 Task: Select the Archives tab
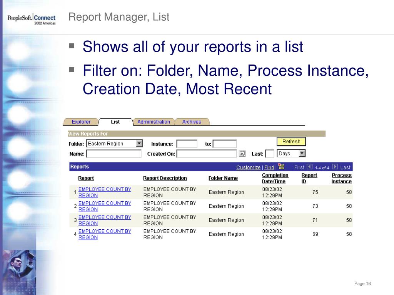[192, 122]
